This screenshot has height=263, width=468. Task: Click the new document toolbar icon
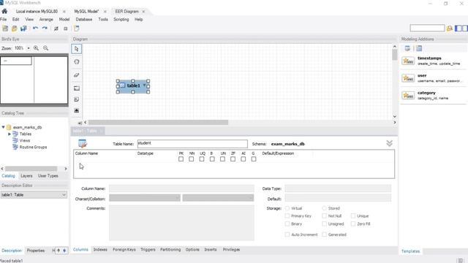coord(77,28)
